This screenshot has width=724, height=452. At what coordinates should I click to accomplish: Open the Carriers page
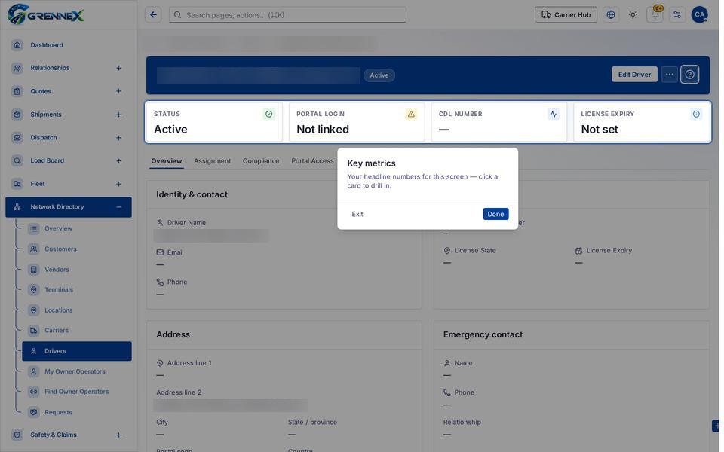[57, 330]
